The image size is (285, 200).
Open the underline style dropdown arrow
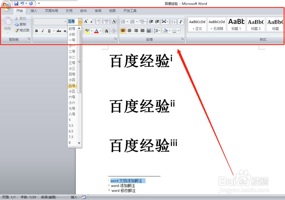tap(54, 31)
